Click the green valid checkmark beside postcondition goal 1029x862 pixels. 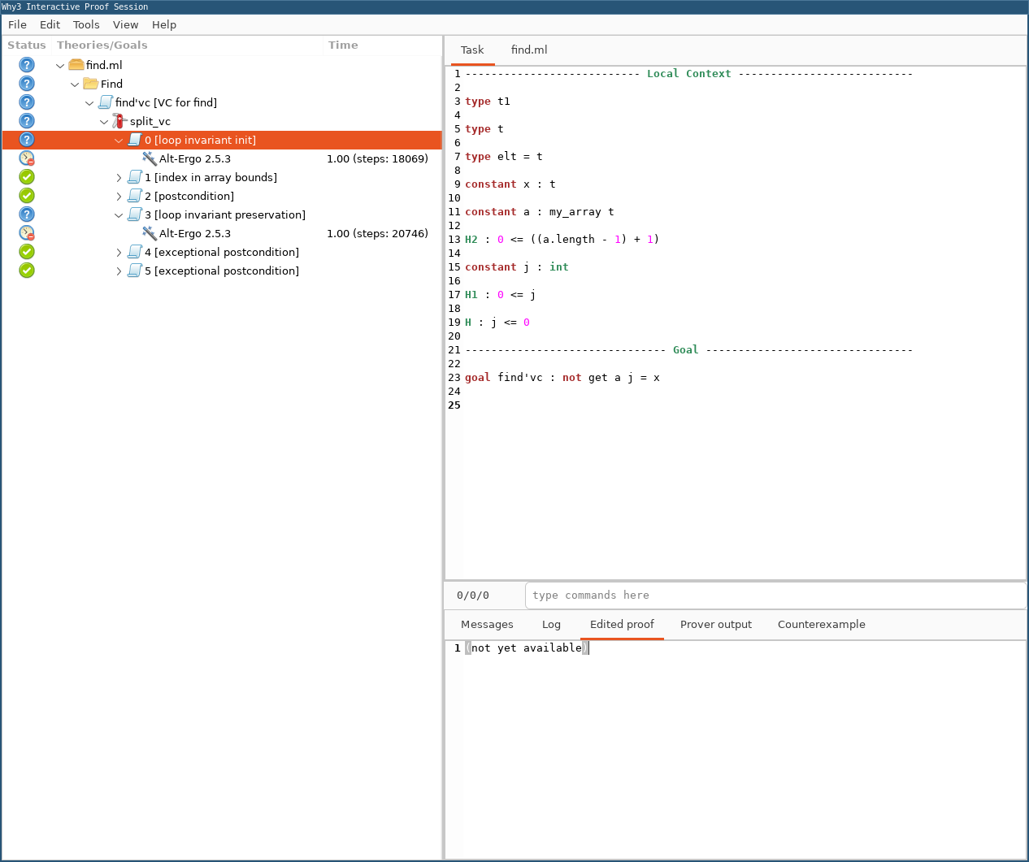tap(27, 196)
